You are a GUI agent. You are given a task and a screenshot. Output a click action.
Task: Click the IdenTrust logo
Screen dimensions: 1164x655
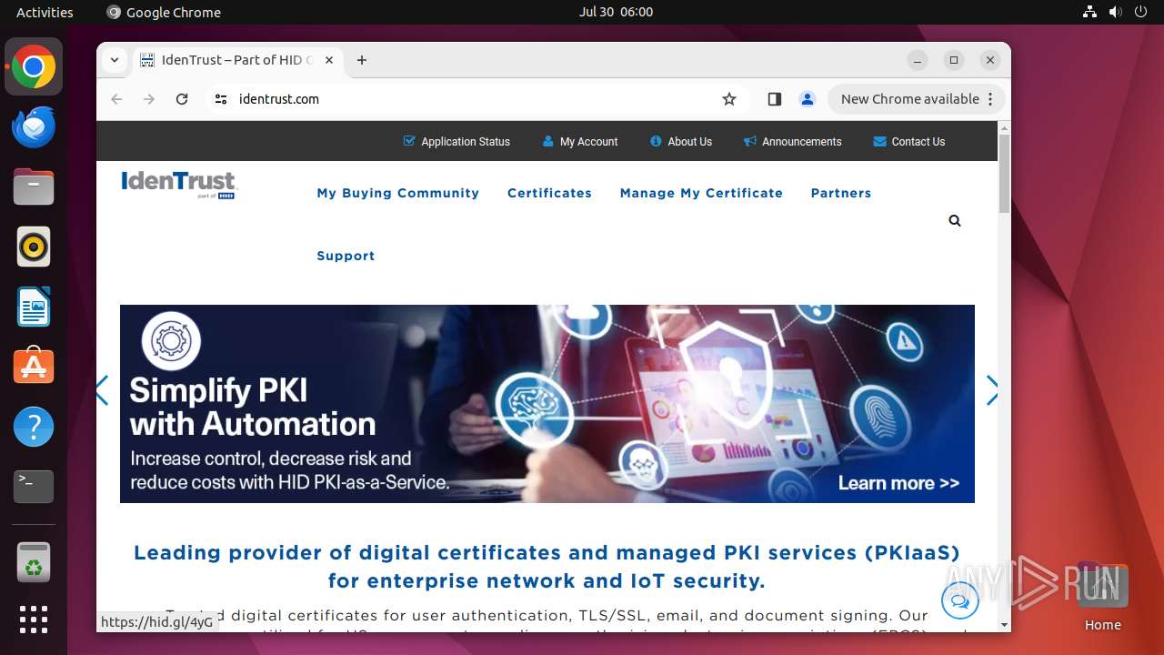coord(179,184)
